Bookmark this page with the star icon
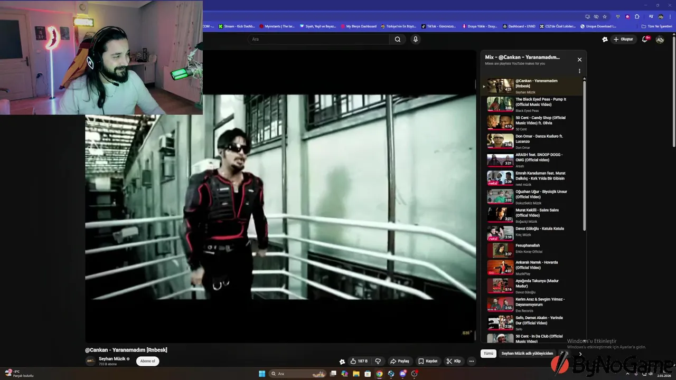 605,16
